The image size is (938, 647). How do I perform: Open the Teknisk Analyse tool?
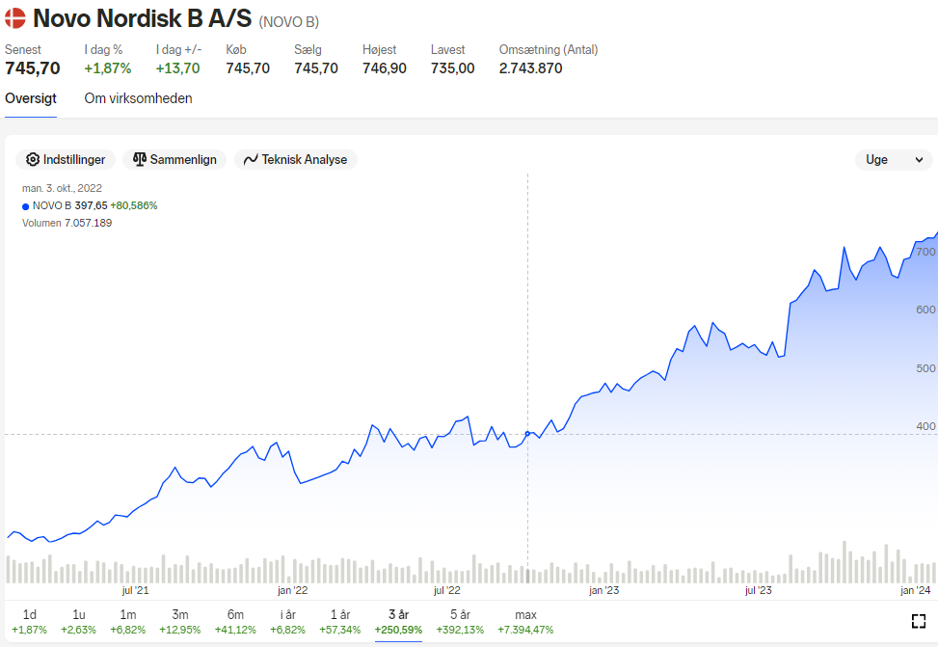point(296,159)
